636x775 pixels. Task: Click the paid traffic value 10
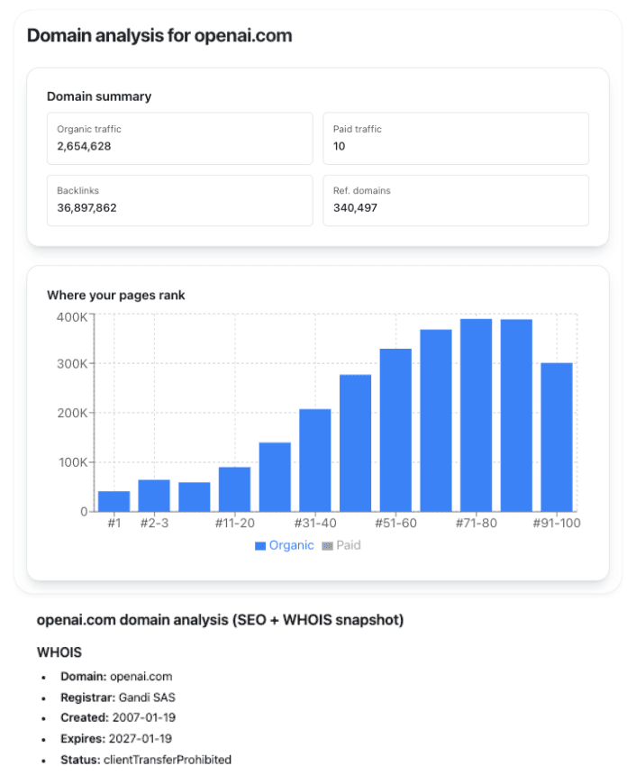pos(339,146)
